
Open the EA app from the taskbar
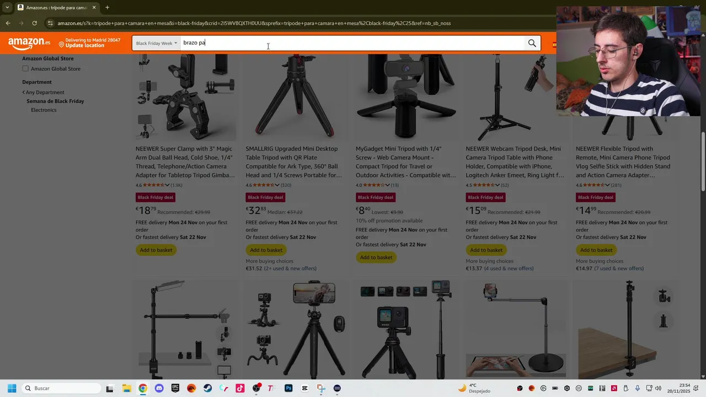(191, 388)
